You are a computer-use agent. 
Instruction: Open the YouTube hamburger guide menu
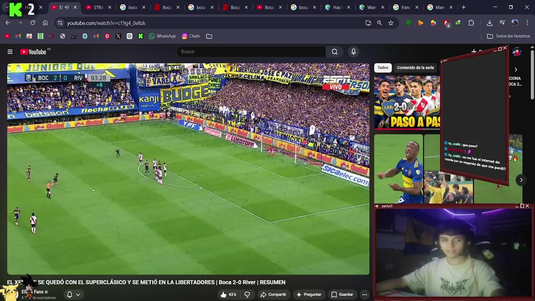click(x=10, y=52)
